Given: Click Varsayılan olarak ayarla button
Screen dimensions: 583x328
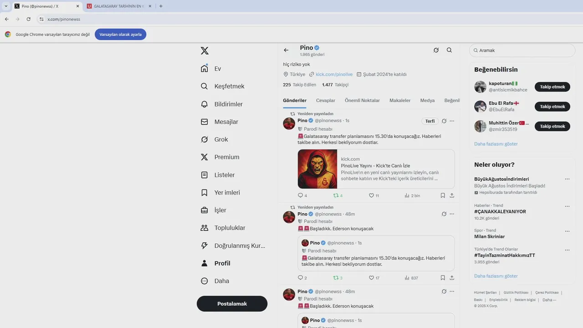Looking at the screenshot, I should tap(121, 34).
